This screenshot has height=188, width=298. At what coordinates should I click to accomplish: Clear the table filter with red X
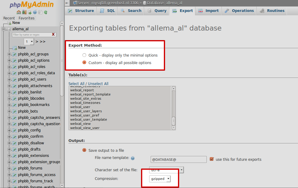(53, 34)
